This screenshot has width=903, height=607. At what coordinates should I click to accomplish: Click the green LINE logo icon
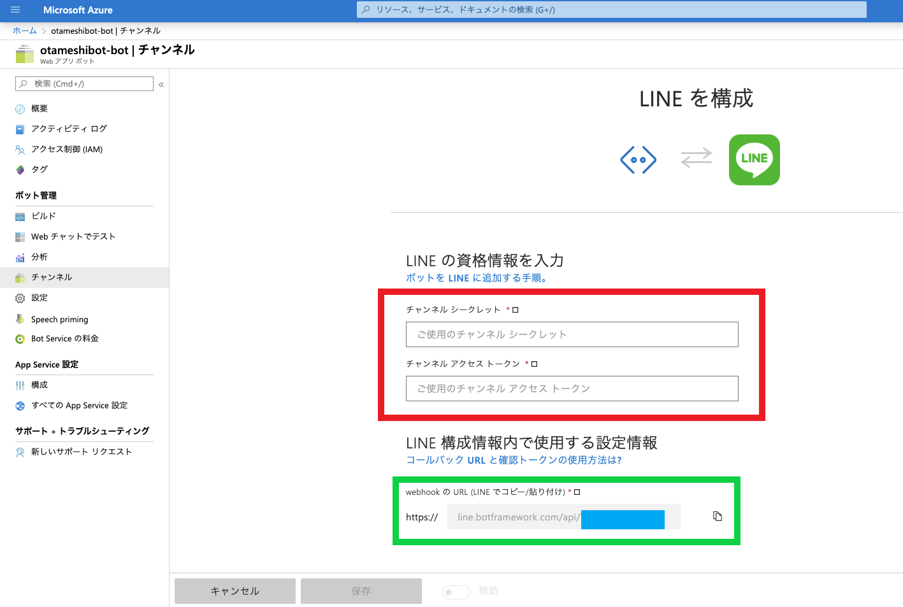tap(754, 160)
